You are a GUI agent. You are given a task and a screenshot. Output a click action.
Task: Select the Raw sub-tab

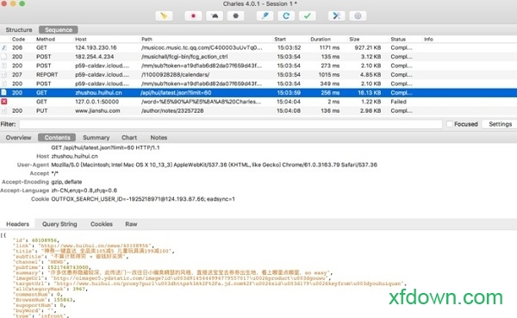tap(131, 224)
